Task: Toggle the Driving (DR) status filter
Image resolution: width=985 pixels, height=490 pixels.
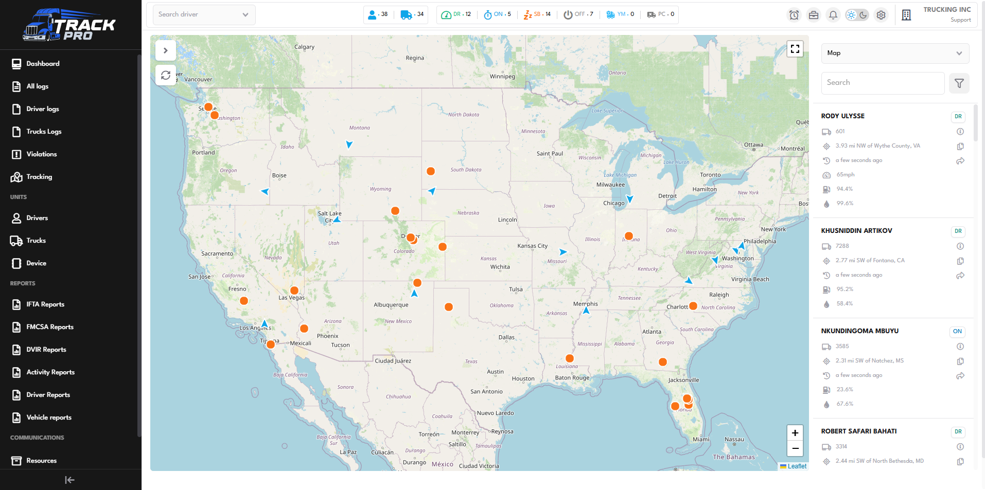Action: (x=456, y=14)
